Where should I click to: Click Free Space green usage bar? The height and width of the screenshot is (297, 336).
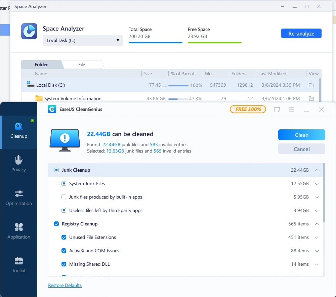(214, 43)
